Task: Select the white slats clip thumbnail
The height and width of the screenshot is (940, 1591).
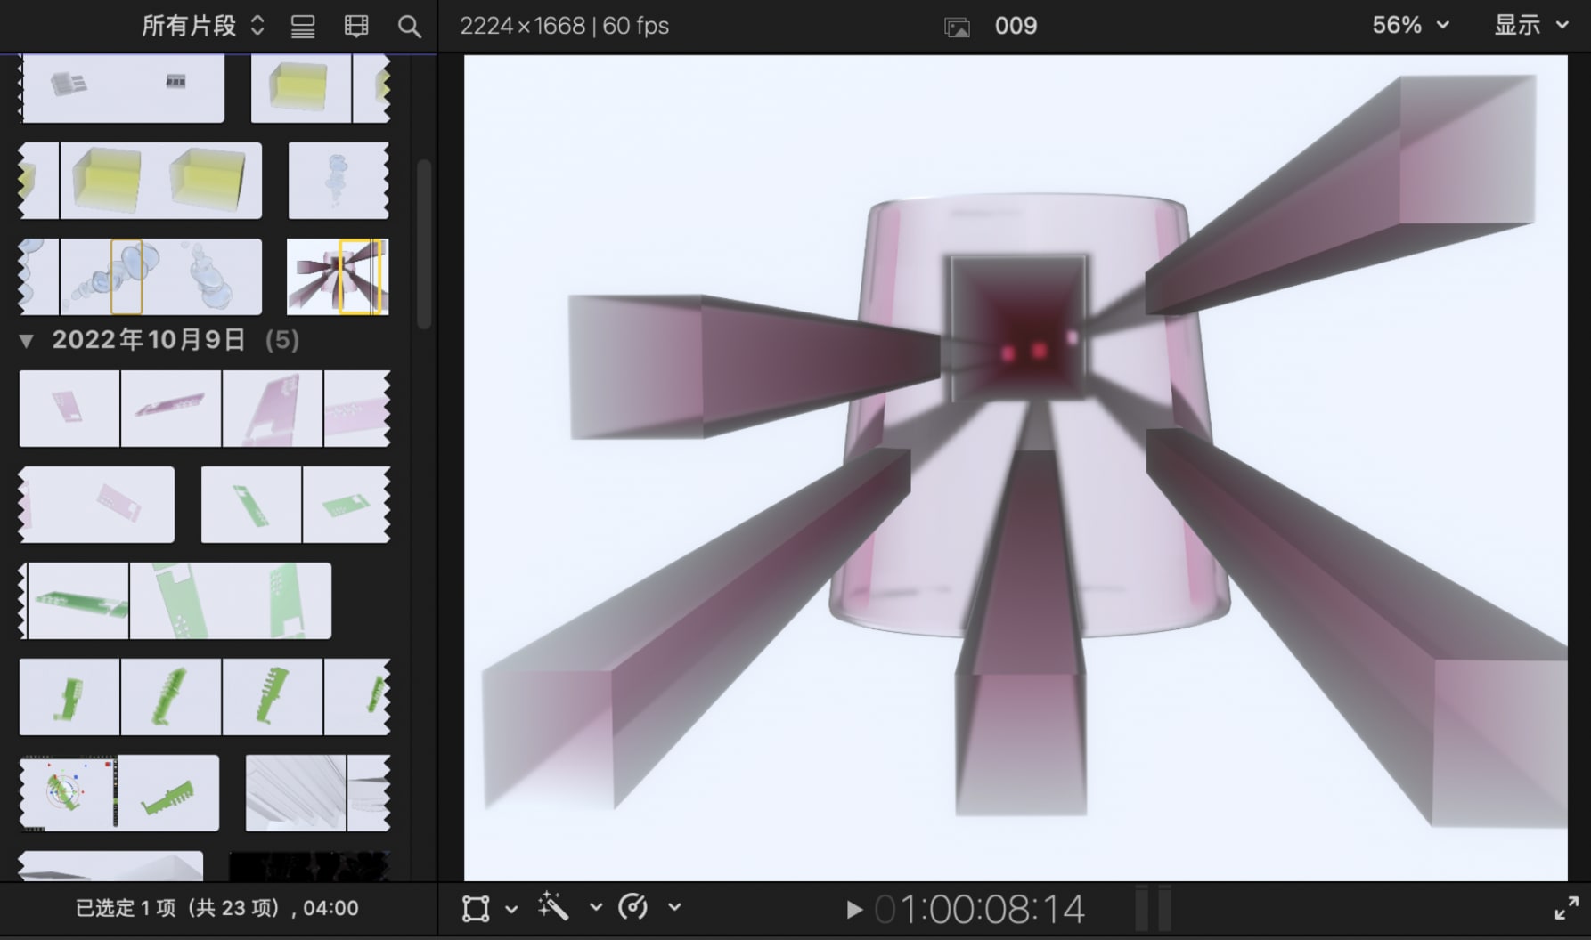Action: click(318, 793)
